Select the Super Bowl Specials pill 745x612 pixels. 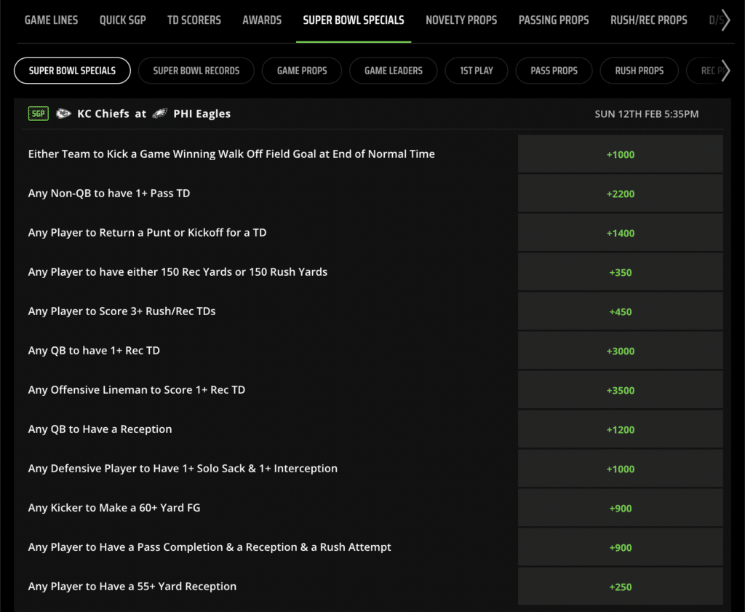pyautogui.click(x=72, y=71)
